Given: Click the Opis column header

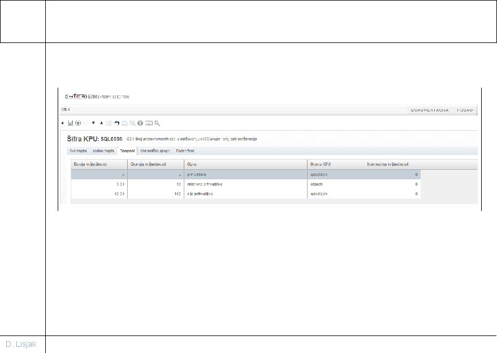Looking at the screenshot, I should (245, 164).
